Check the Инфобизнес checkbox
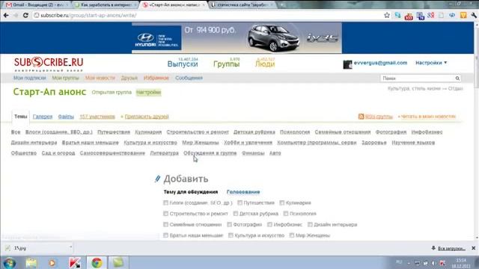This screenshot has width=479, height=269. coord(269,225)
